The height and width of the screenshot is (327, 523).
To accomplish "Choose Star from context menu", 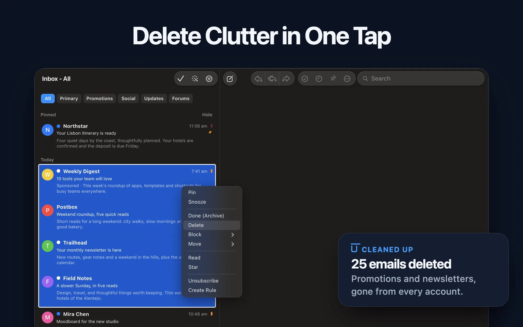I will click(x=212, y=267).
